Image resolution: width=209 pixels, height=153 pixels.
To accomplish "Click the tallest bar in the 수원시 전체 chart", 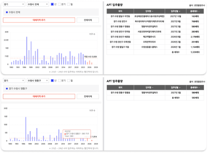I will (27, 51).
